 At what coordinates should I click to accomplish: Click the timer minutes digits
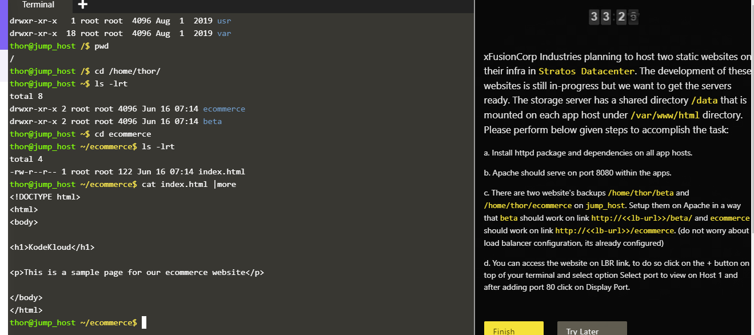point(600,17)
